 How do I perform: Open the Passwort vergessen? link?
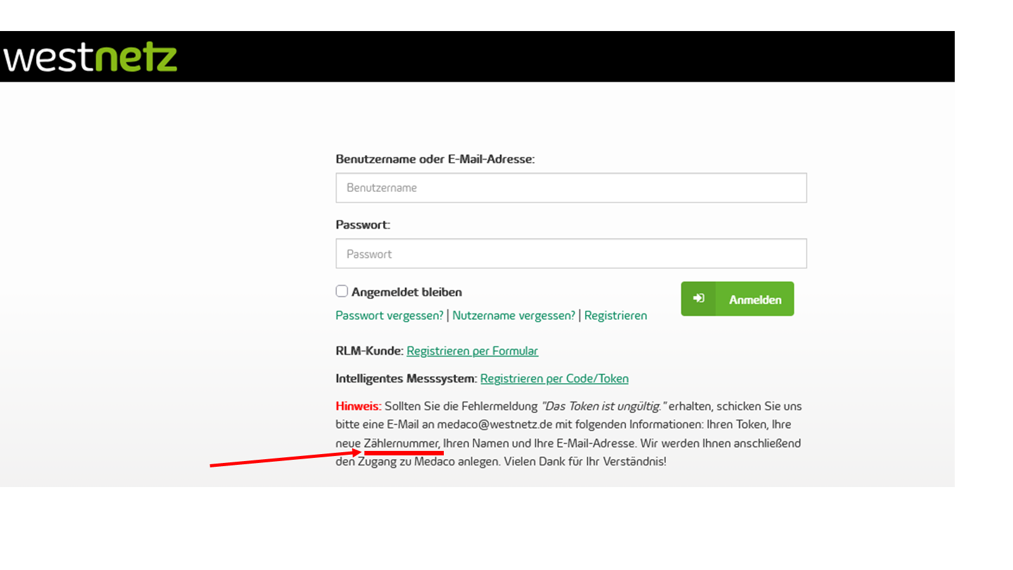click(389, 315)
